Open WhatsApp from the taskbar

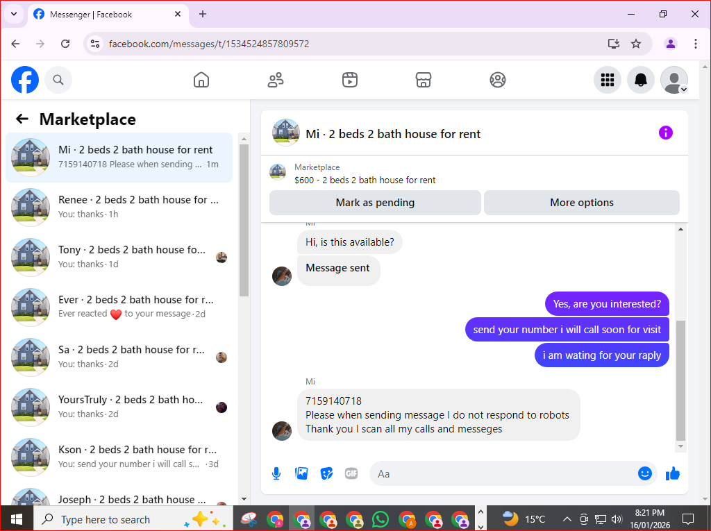(x=380, y=519)
